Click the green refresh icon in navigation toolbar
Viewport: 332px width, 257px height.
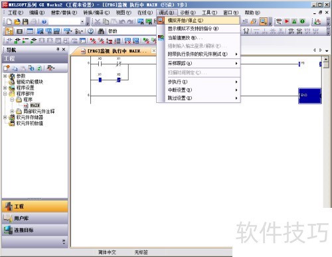click(x=39, y=68)
